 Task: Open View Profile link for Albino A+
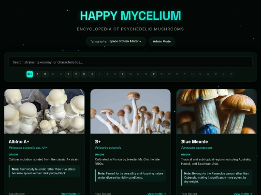point(71,194)
